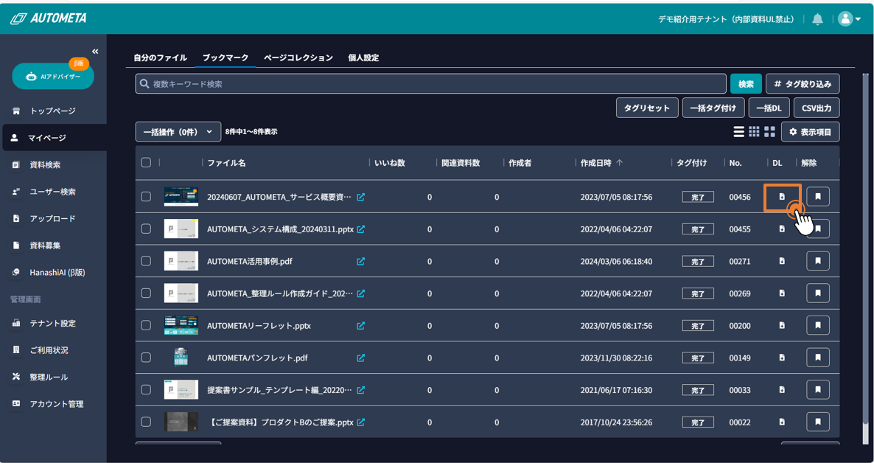Remove bookmark for file No. 00033
The height and width of the screenshot is (463, 874).
tap(818, 389)
